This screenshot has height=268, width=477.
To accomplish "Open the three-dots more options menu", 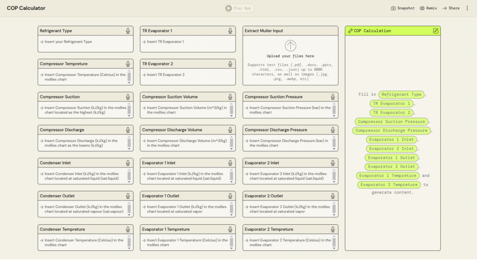I will coord(467,8).
